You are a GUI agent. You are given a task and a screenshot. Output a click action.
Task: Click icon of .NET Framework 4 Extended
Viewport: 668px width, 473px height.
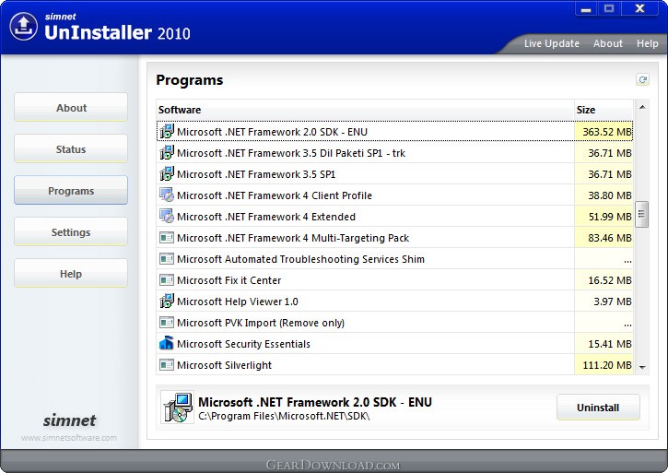pyautogui.click(x=167, y=217)
